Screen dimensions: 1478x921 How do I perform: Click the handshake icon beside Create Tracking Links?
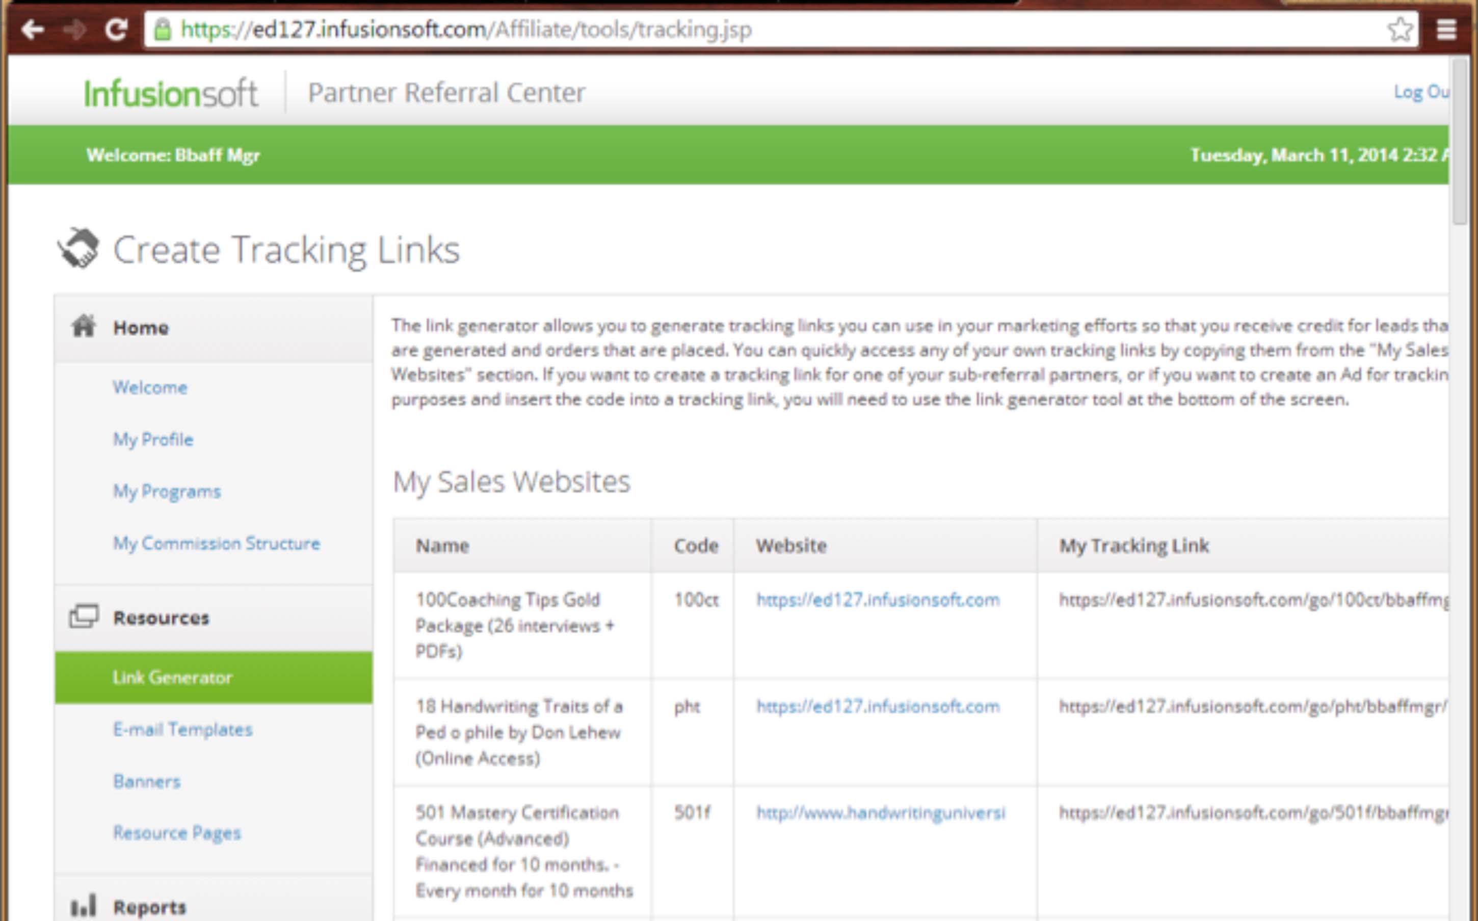78,248
